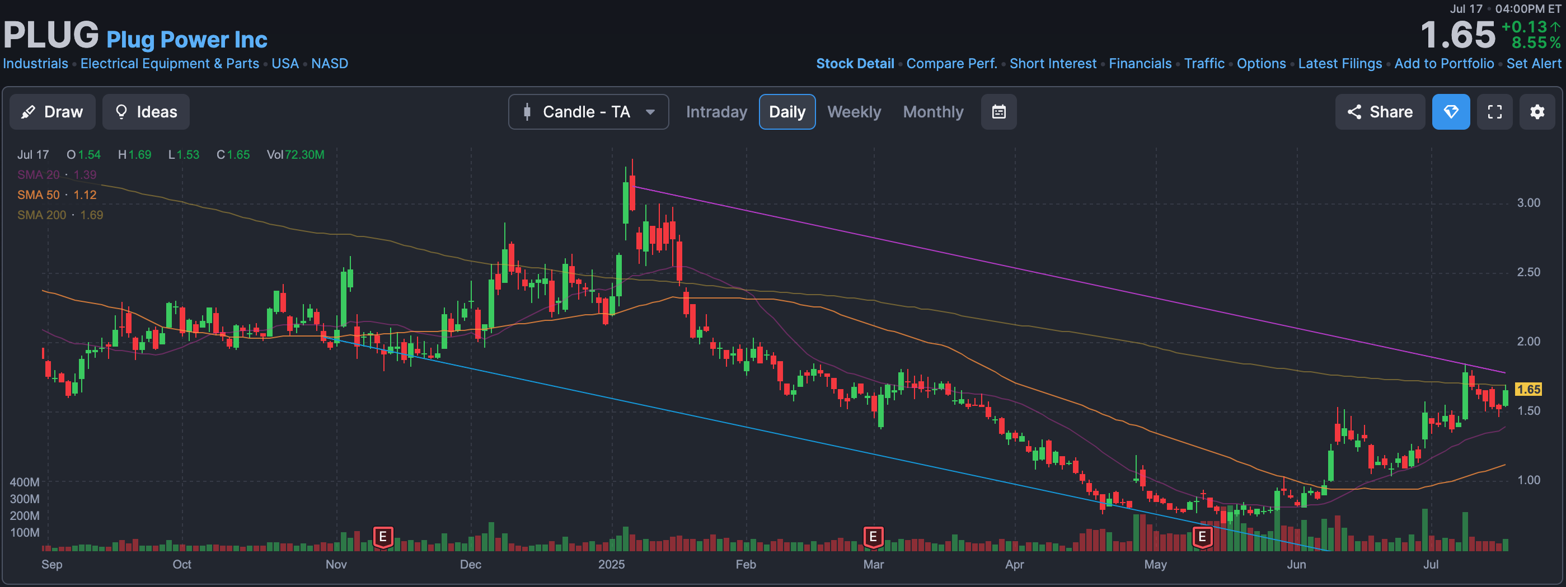Screen dimensions: 1566x587
Task: Open the Short Interest link
Action: pyautogui.click(x=1053, y=64)
